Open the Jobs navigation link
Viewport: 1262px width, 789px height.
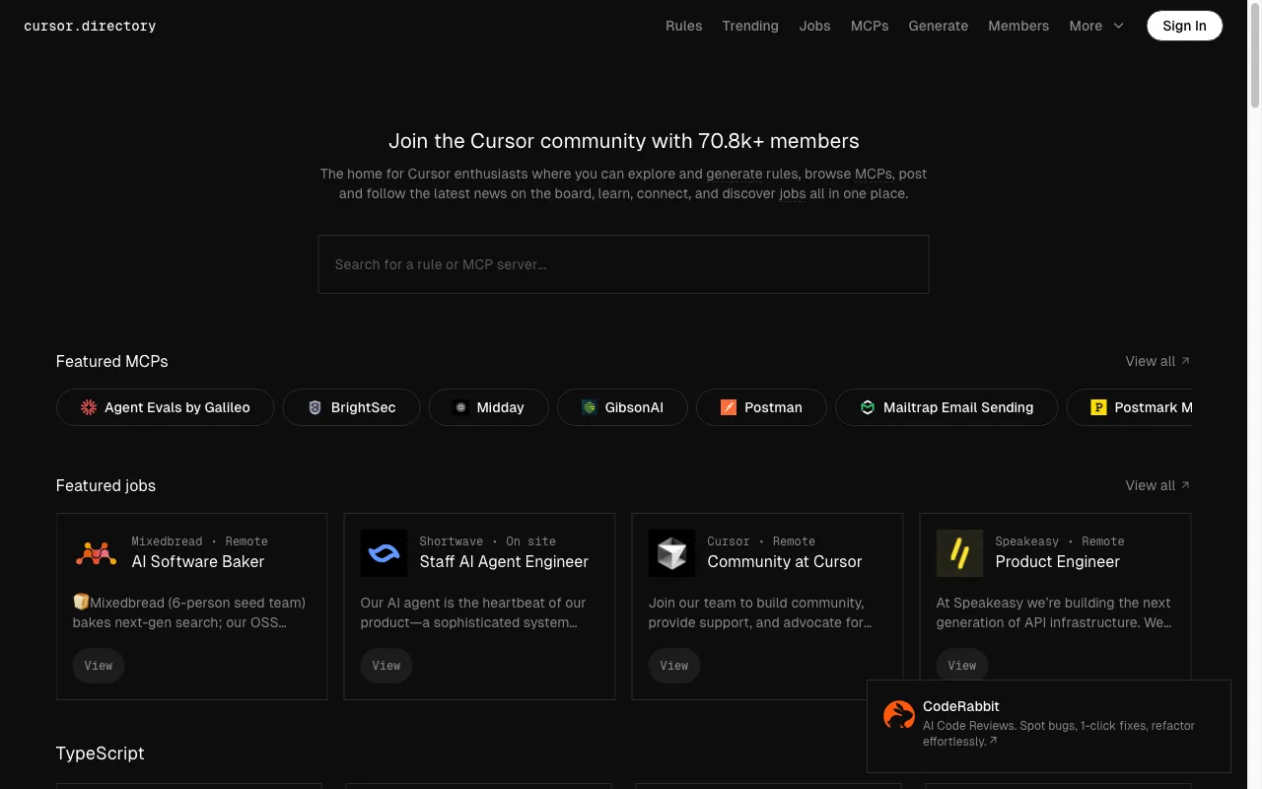(x=814, y=26)
